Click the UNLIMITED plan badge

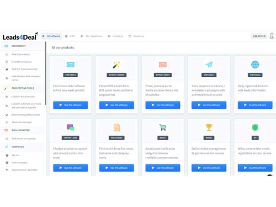click(259, 36)
